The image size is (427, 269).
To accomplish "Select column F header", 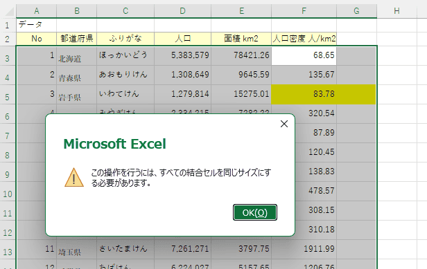I will pyautogui.click(x=304, y=11).
